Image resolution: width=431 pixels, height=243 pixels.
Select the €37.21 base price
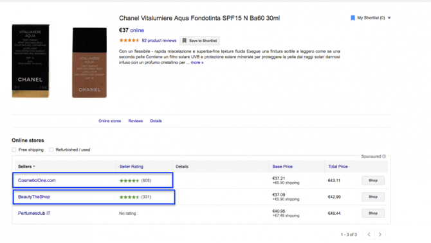pyautogui.click(x=279, y=178)
